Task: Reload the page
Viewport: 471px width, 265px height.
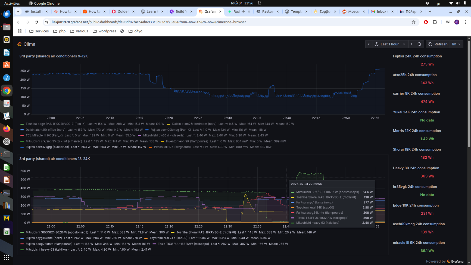Action: pyautogui.click(x=36, y=22)
